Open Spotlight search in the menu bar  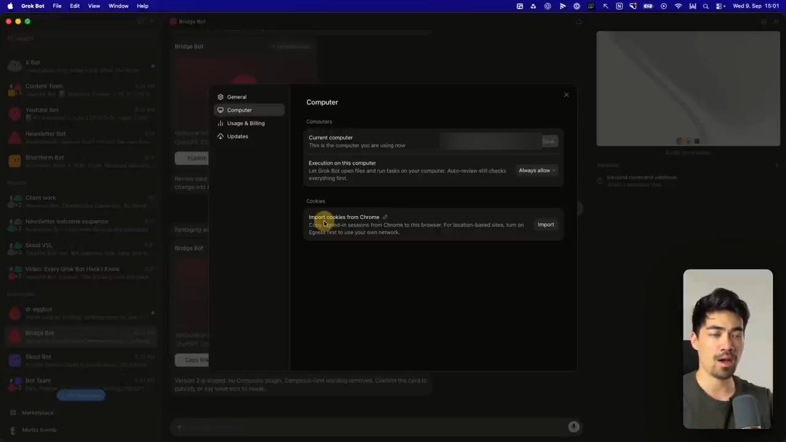pos(706,6)
